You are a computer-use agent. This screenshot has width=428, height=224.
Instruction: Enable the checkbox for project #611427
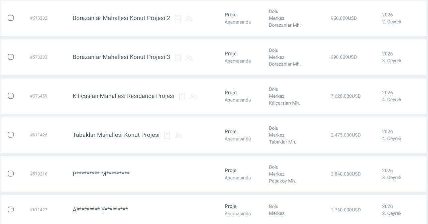coord(11,209)
